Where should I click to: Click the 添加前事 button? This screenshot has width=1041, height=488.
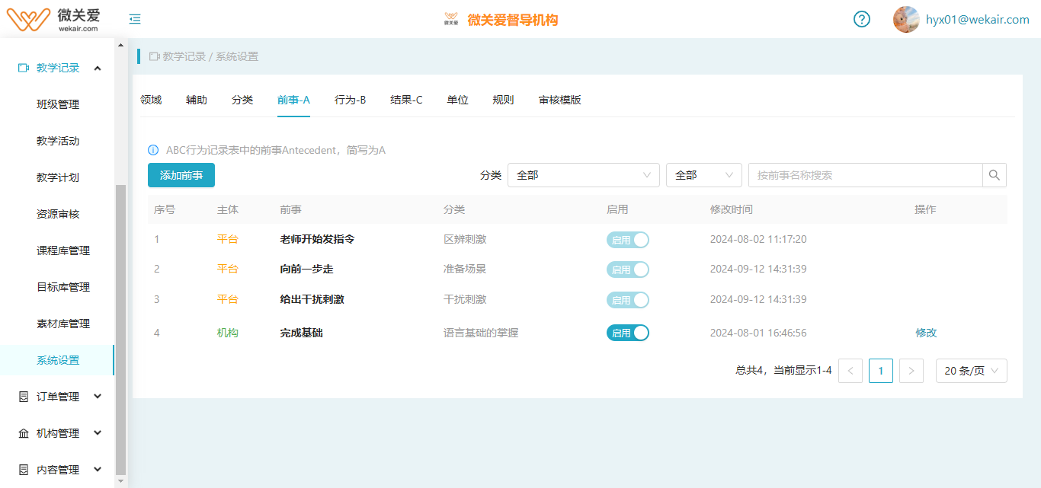181,175
